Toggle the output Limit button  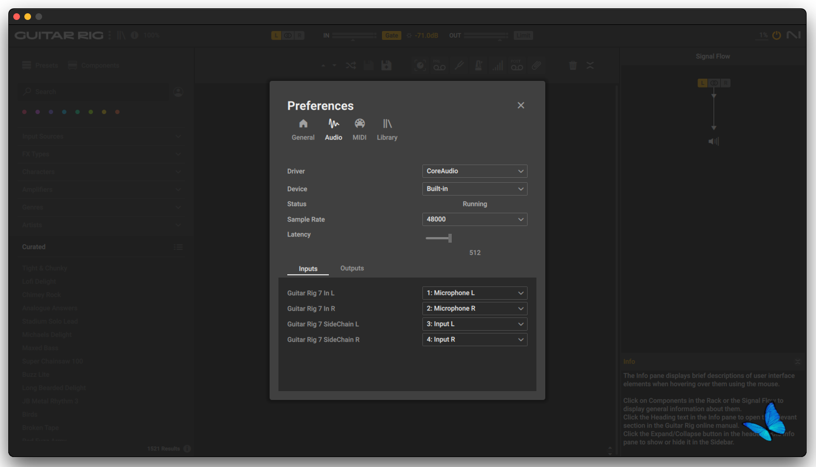523,35
